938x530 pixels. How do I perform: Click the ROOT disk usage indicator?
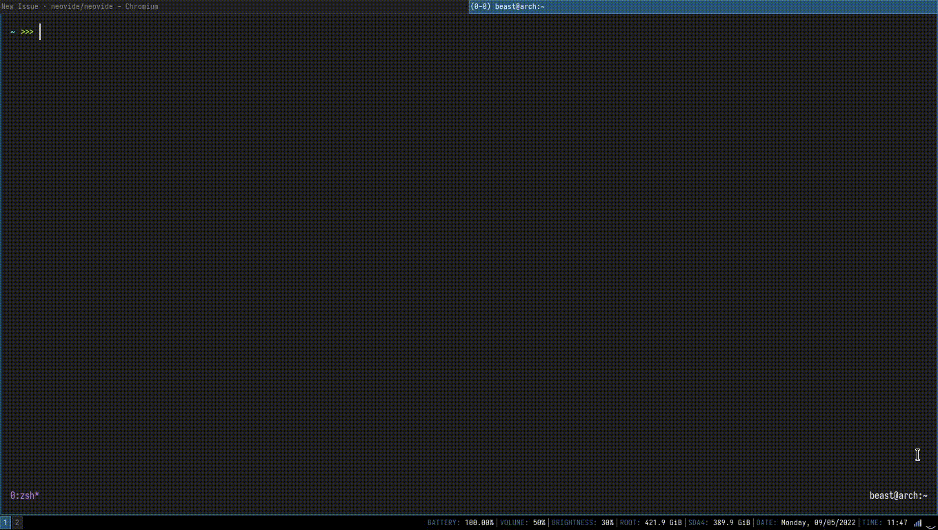tap(650, 522)
